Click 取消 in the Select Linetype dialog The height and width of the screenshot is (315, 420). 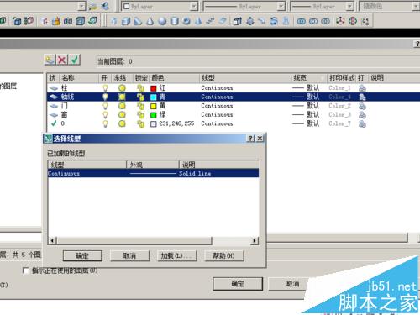click(x=129, y=255)
